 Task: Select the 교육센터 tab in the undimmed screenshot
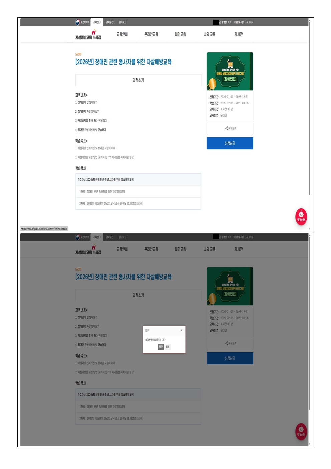click(x=97, y=22)
